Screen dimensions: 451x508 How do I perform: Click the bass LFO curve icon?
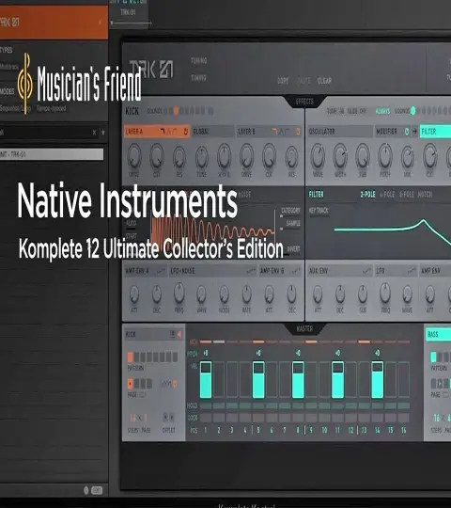coord(412,271)
